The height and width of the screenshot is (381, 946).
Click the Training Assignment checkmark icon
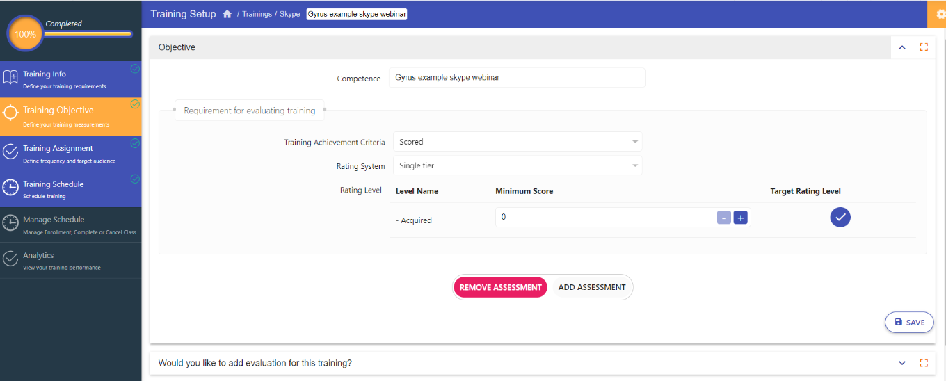10,152
